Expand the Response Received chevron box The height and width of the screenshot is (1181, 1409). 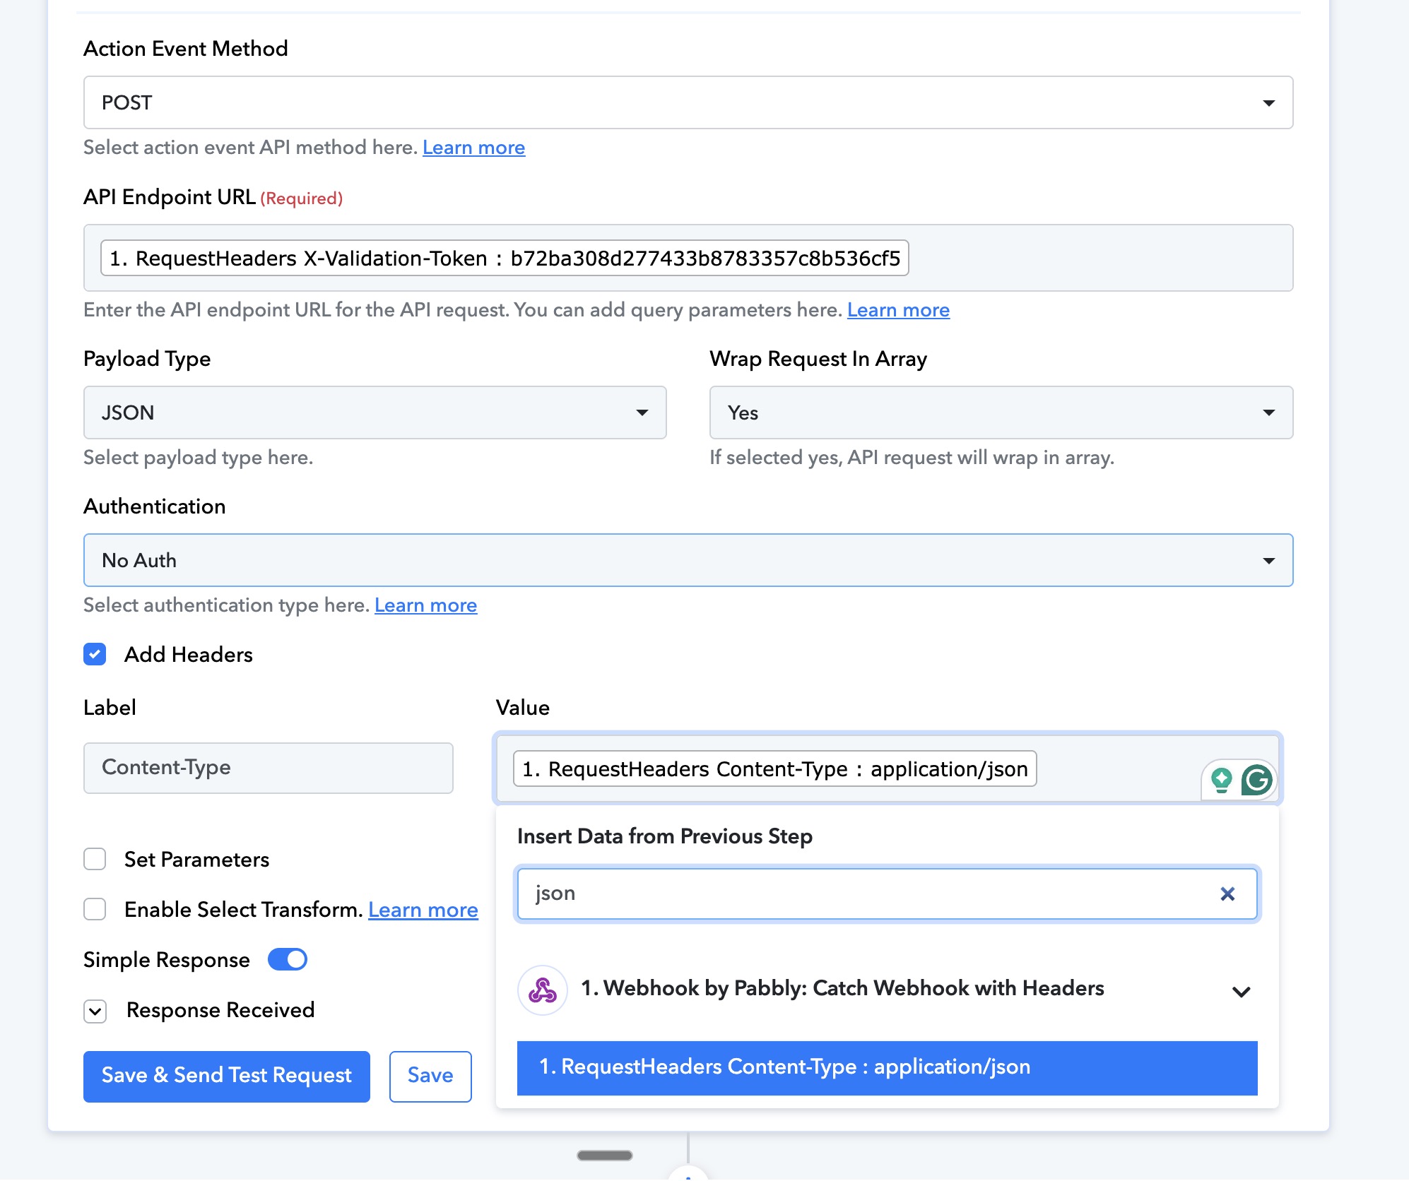[x=95, y=1011]
